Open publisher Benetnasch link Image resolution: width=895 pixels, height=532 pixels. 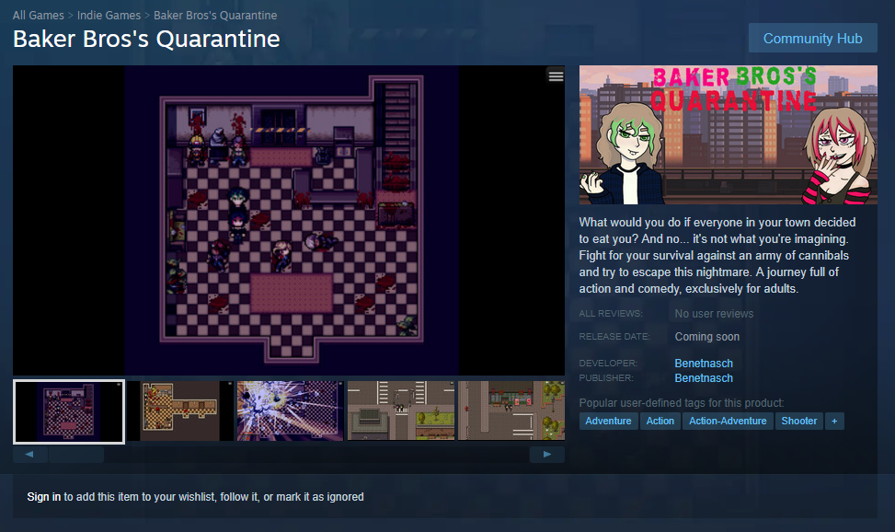704,378
